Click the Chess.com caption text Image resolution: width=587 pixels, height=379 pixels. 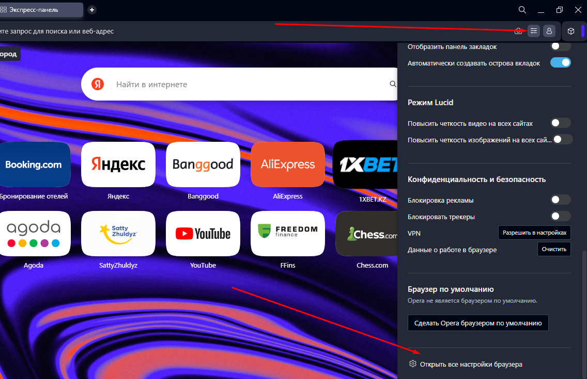(372, 265)
